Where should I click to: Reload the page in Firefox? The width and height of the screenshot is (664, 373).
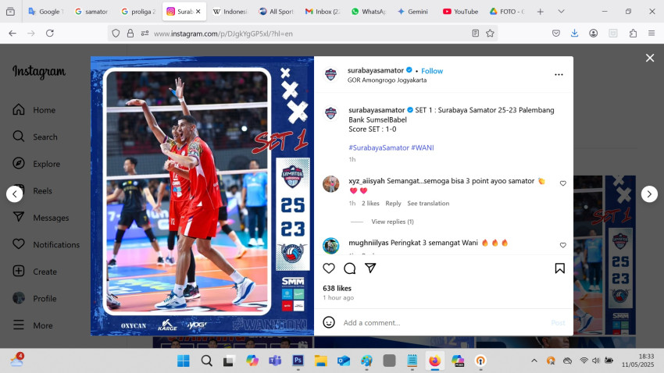click(x=49, y=33)
